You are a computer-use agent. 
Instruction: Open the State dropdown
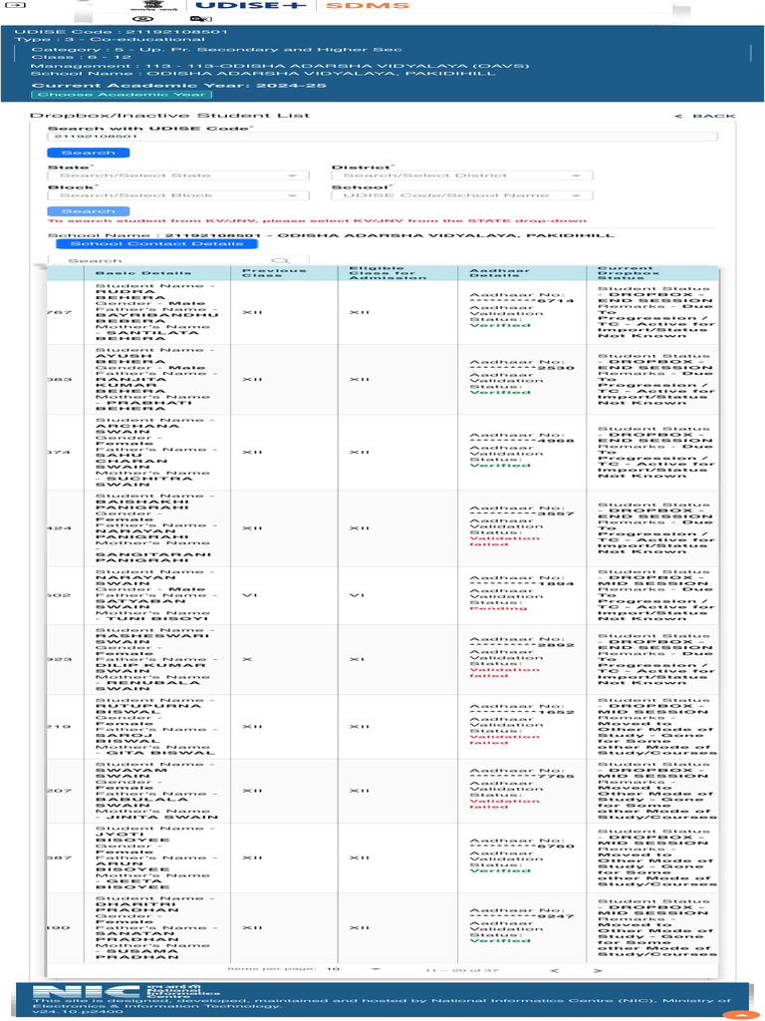[179, 175]
